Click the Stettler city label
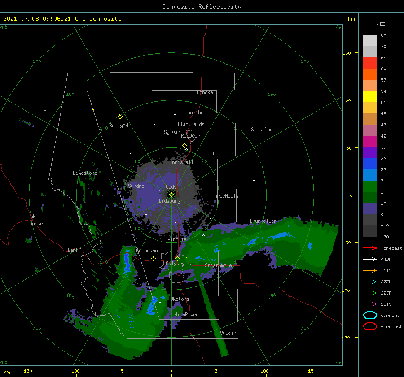This screenshot has width=404, height=377. [262, 130]
